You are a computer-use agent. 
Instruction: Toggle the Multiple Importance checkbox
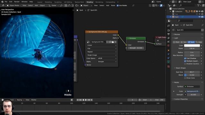(185, 61)
